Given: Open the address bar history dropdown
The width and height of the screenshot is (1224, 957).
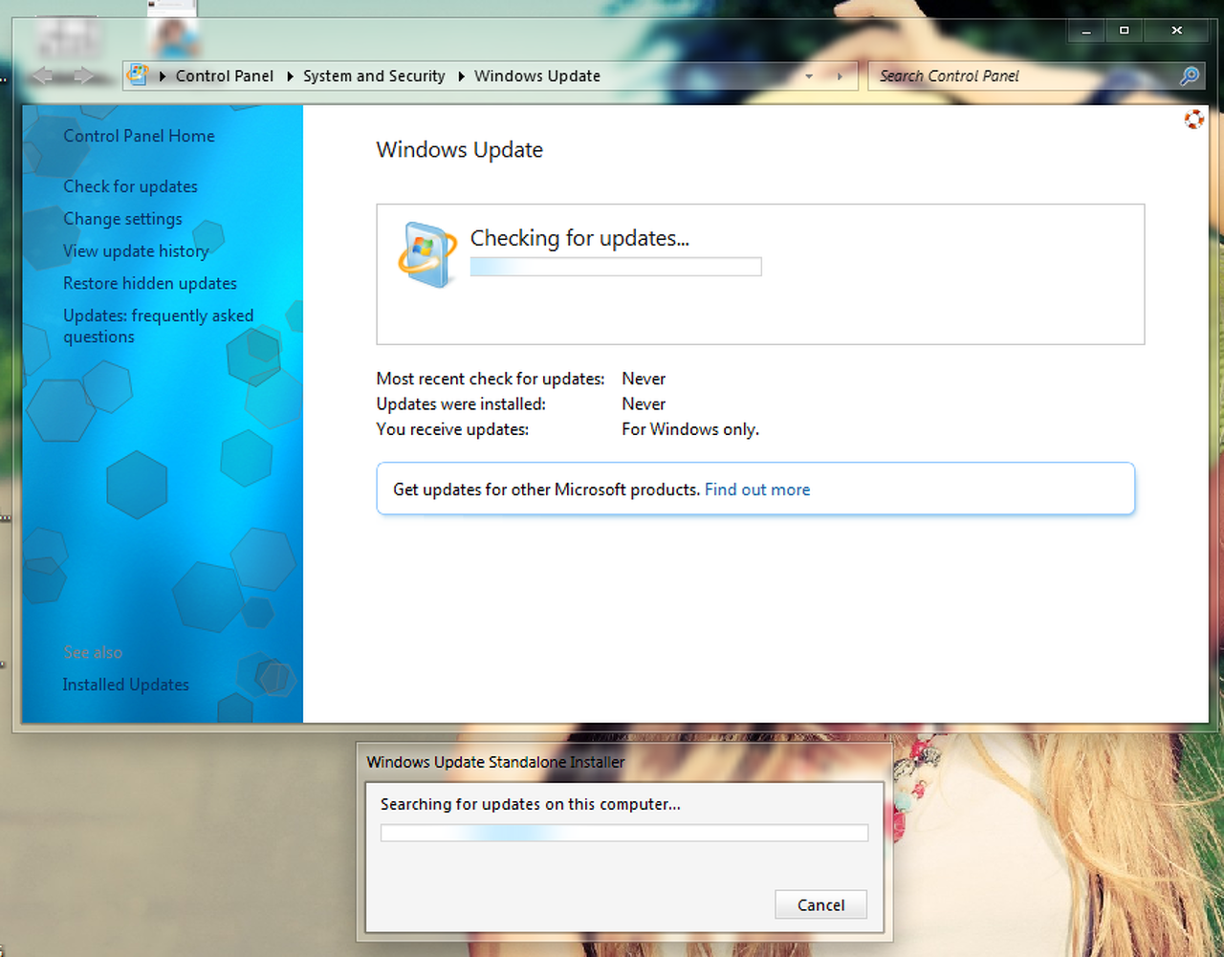Looking at the screenshot, I should point(809,76).
